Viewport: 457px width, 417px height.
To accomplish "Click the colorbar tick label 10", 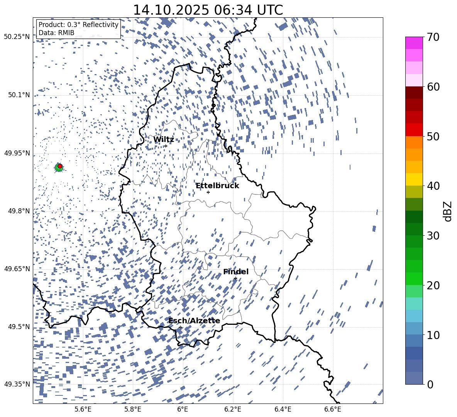I will [433, 335].
